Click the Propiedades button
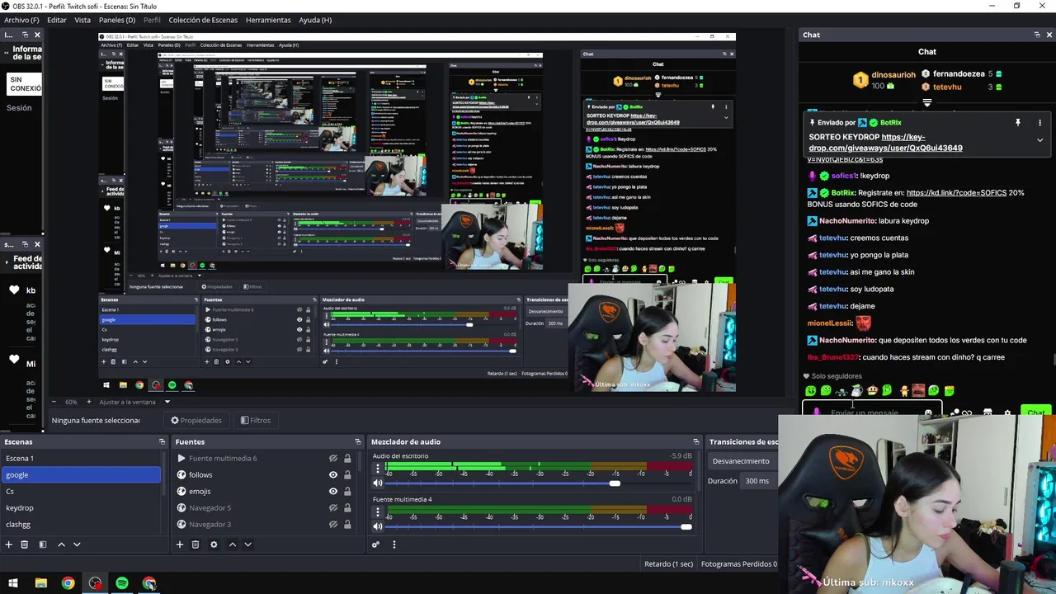 [x=196, y=420]
